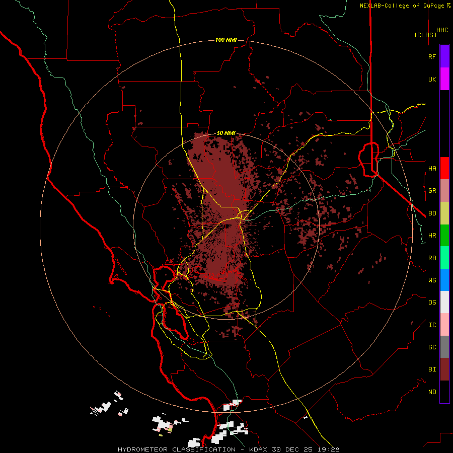Viewport: 453px width, 453px height.
Task: Click the IC legend label text
Action: (432, 325)
